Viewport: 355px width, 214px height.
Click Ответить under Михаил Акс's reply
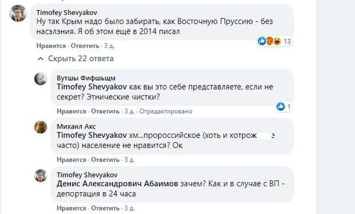pos(105,160)
